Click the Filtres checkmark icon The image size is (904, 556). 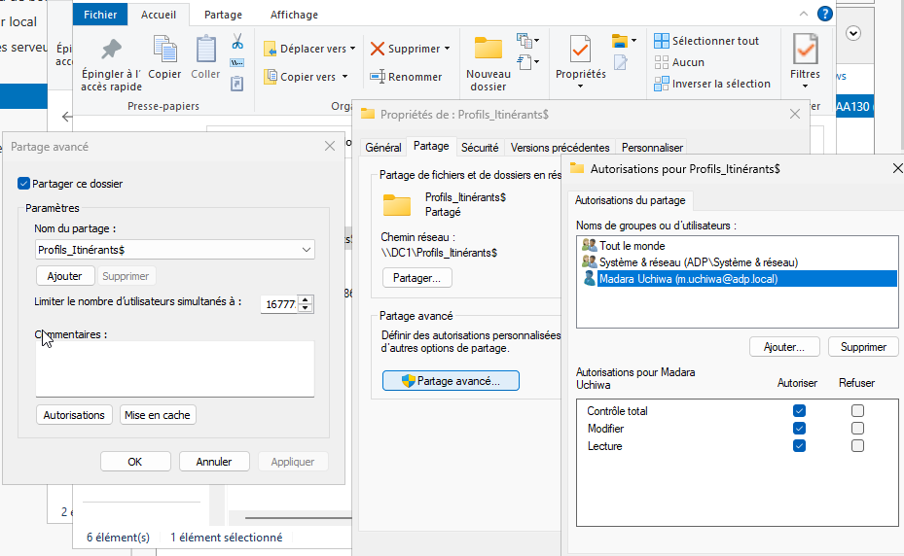point(805,49)
